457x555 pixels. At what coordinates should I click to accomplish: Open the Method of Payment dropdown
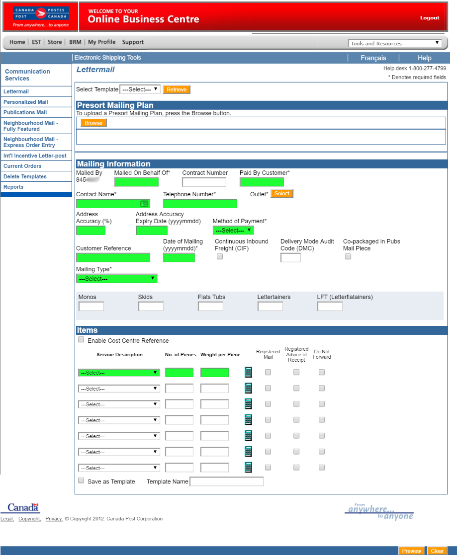point(233,231)
